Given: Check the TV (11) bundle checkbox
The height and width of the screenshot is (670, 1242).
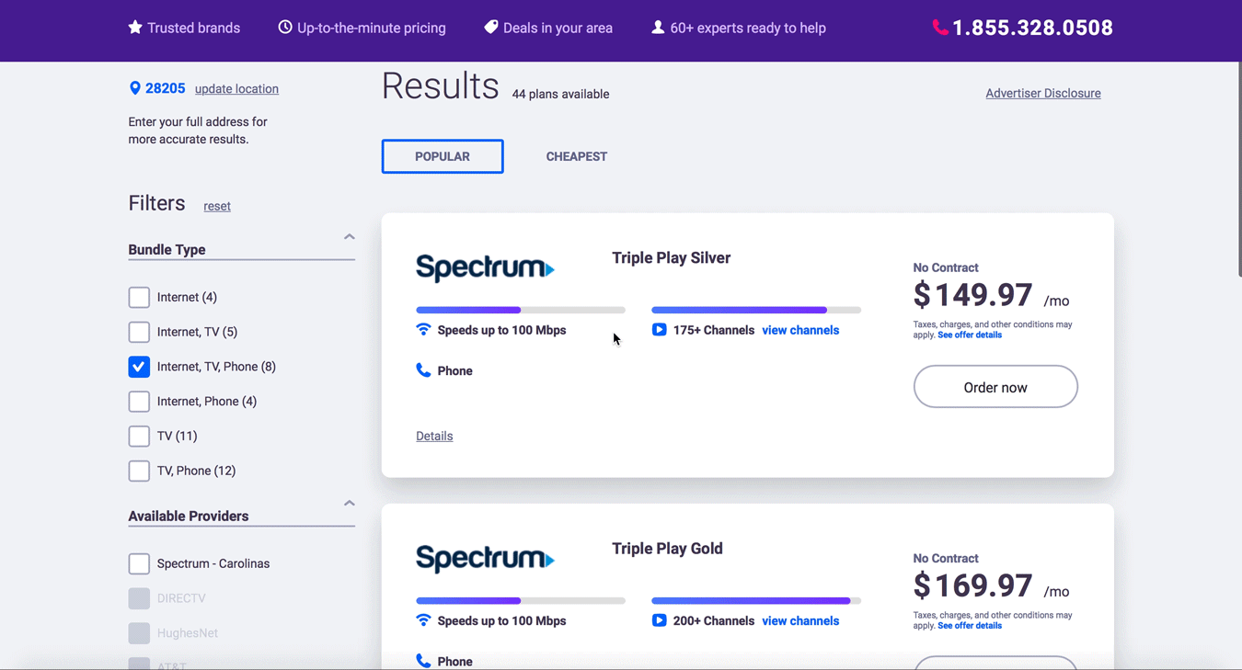Looking at the screenshot, I should 139,436.
